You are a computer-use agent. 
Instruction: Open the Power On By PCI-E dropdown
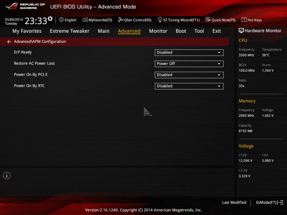pos(189,75)
